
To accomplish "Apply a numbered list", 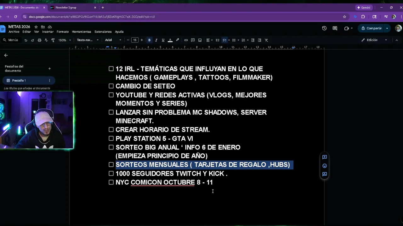I will tap(243, 40).
